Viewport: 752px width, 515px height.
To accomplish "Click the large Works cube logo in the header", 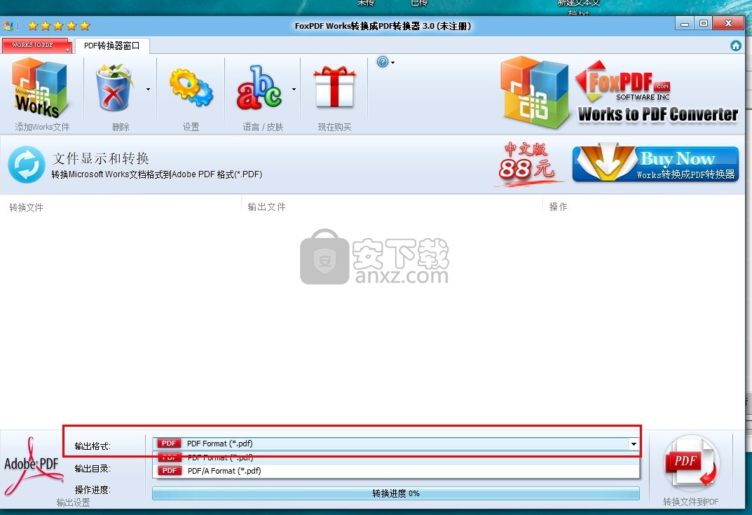I will pos(535,92).
